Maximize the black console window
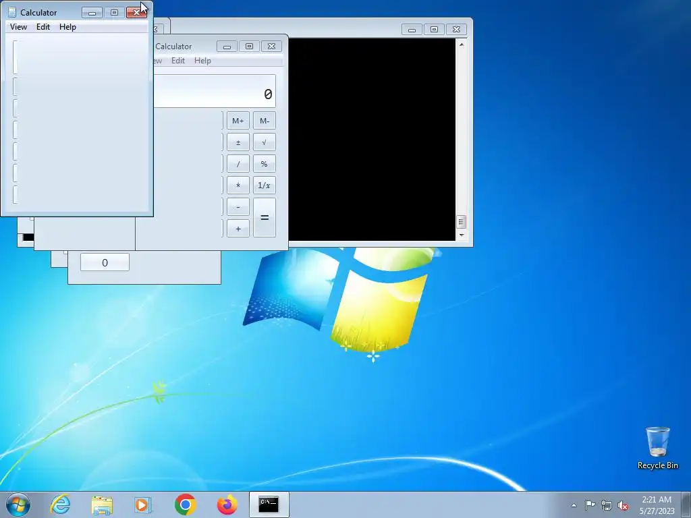The width and height of the screenshot is (691, 518). (x=434, y=30)
